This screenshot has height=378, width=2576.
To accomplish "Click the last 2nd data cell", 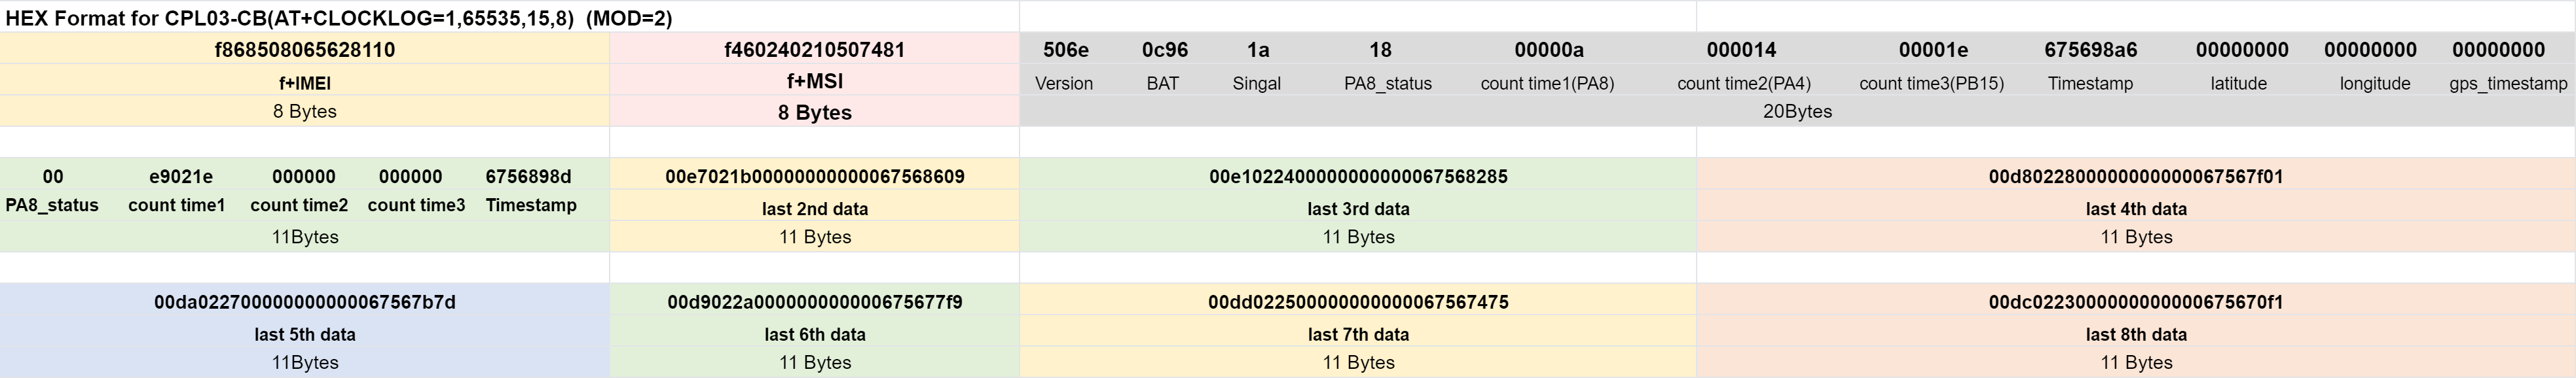I will [815, 208].
